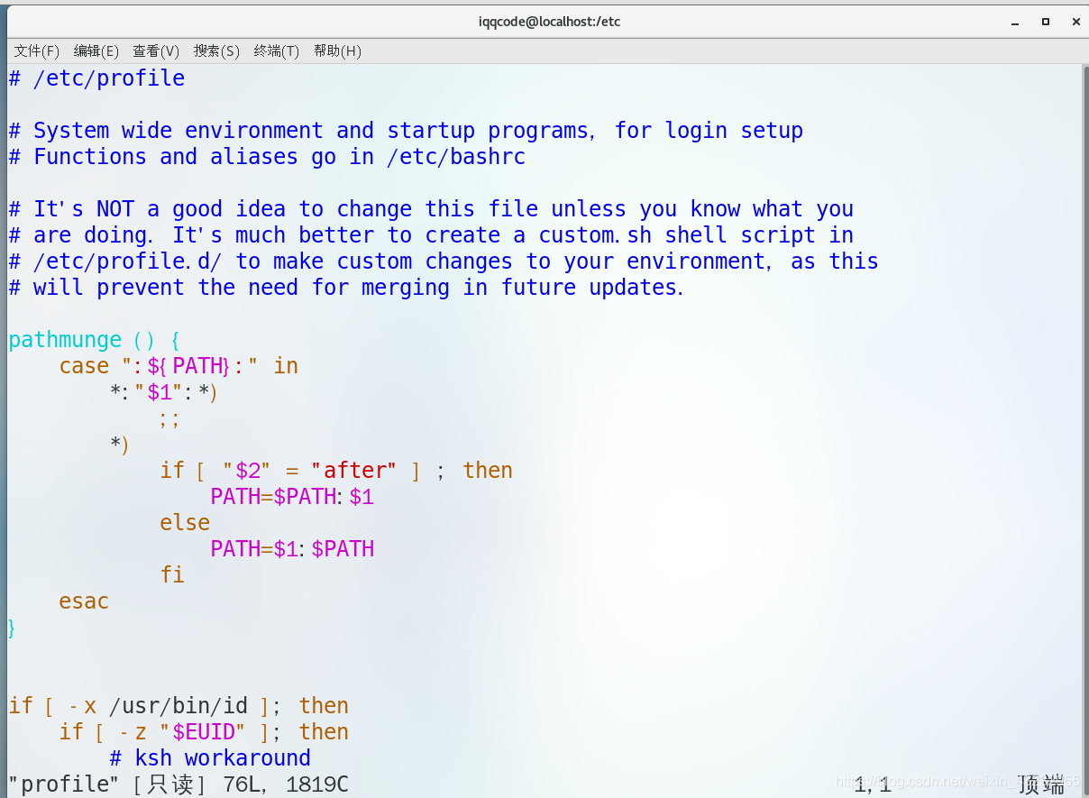Click the '/etc/bashrc' path text

pyautogui.click(x=456, y=157)
